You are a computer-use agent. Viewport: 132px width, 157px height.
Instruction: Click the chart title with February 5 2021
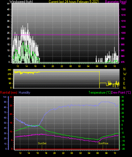[x=74, y=2]
